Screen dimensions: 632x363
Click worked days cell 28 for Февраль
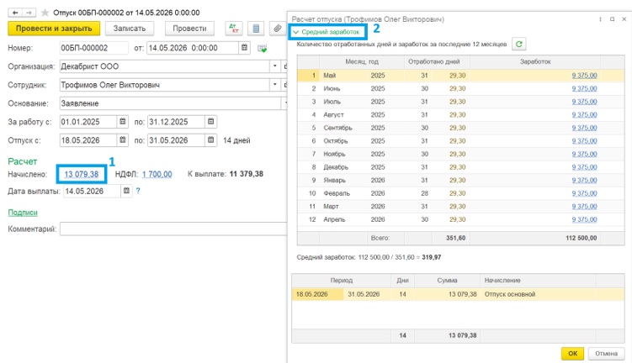tap(424, 193)
